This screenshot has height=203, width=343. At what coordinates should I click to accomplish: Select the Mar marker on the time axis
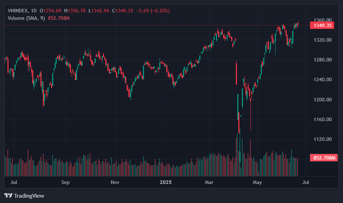pyautogui.click(x=209, y=182)
